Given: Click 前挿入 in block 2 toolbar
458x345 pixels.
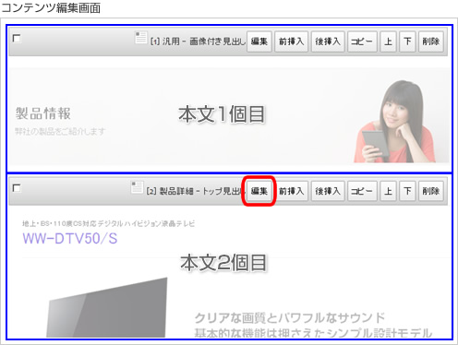Looking at the screenshot, I should [x=291, y=191].
